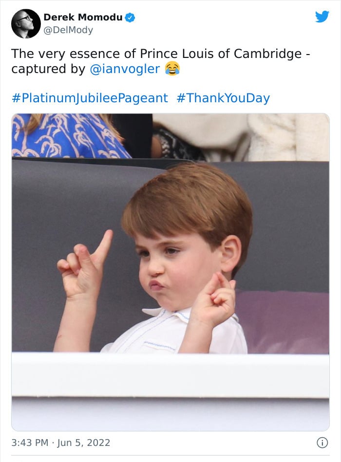Click the purple cushion in the photo
Viewport: 341px width, 462px height.
[284, 322]
